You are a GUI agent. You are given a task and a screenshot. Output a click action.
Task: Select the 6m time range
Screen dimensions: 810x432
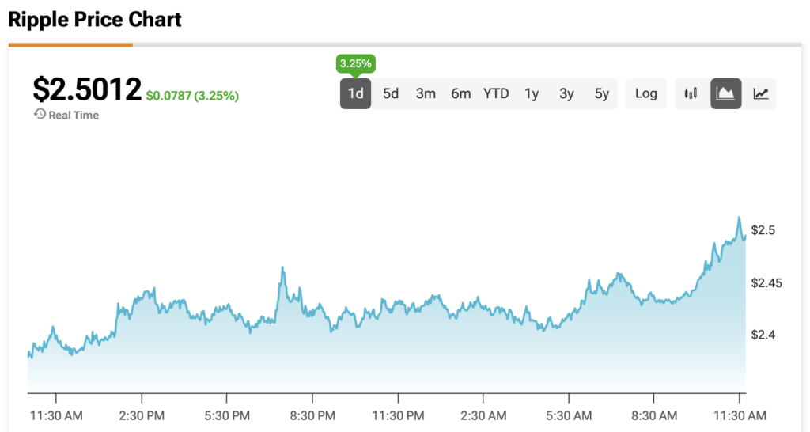tap(460, 93)
